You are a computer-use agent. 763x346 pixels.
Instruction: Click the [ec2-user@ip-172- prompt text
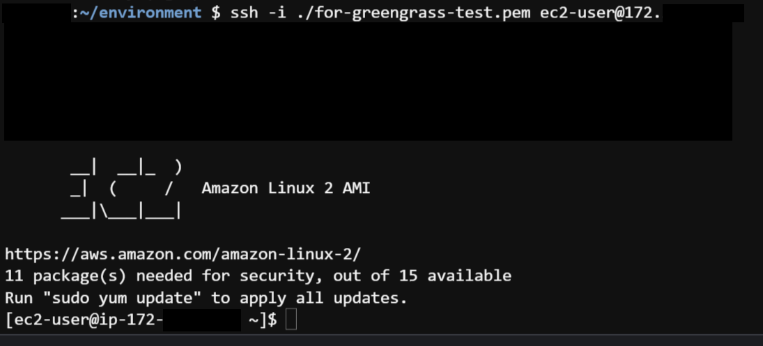(x=84, y=320)
